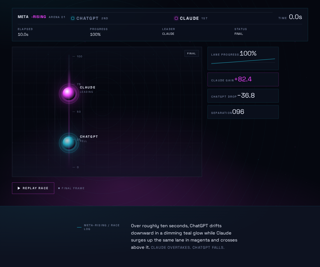Viewport: 320px width, 267px height.
Task: Click the 100 mark on the scale
Action: coord(79,57)
